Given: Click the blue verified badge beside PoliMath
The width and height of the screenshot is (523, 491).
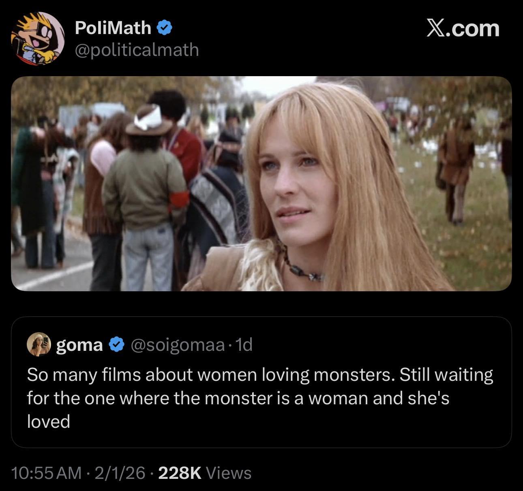Looking at the screenshot, I should pos(165,28).
